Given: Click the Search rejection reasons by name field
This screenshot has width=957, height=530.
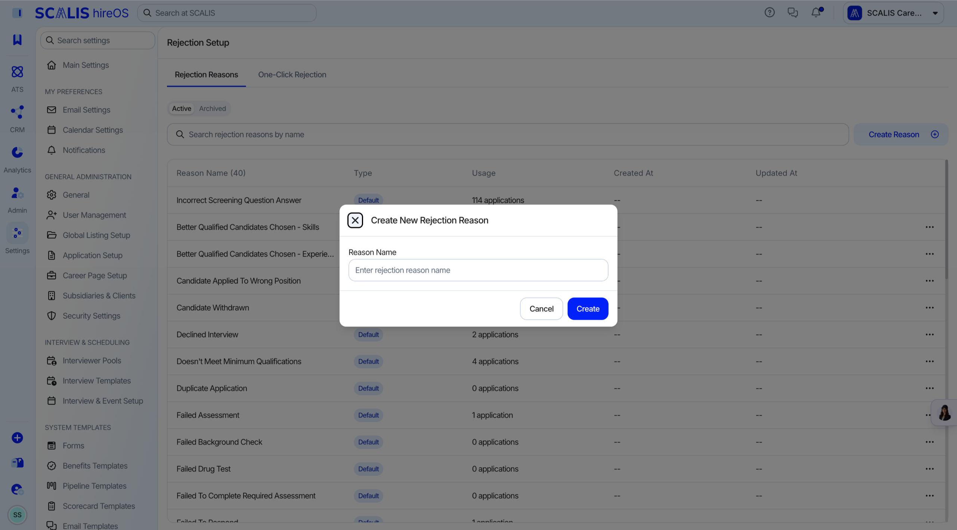Looking at the screenshot, I should (508, 134).
